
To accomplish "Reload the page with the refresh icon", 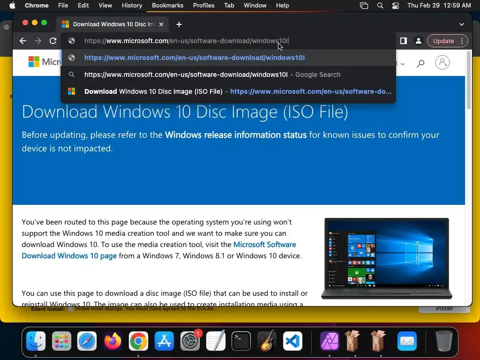I will (x=53, y=41).
